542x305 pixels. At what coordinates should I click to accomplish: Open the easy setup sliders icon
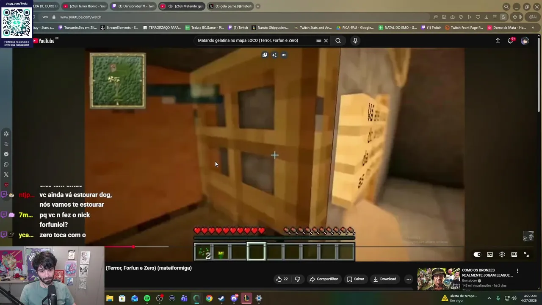click(x=495, y=17)
